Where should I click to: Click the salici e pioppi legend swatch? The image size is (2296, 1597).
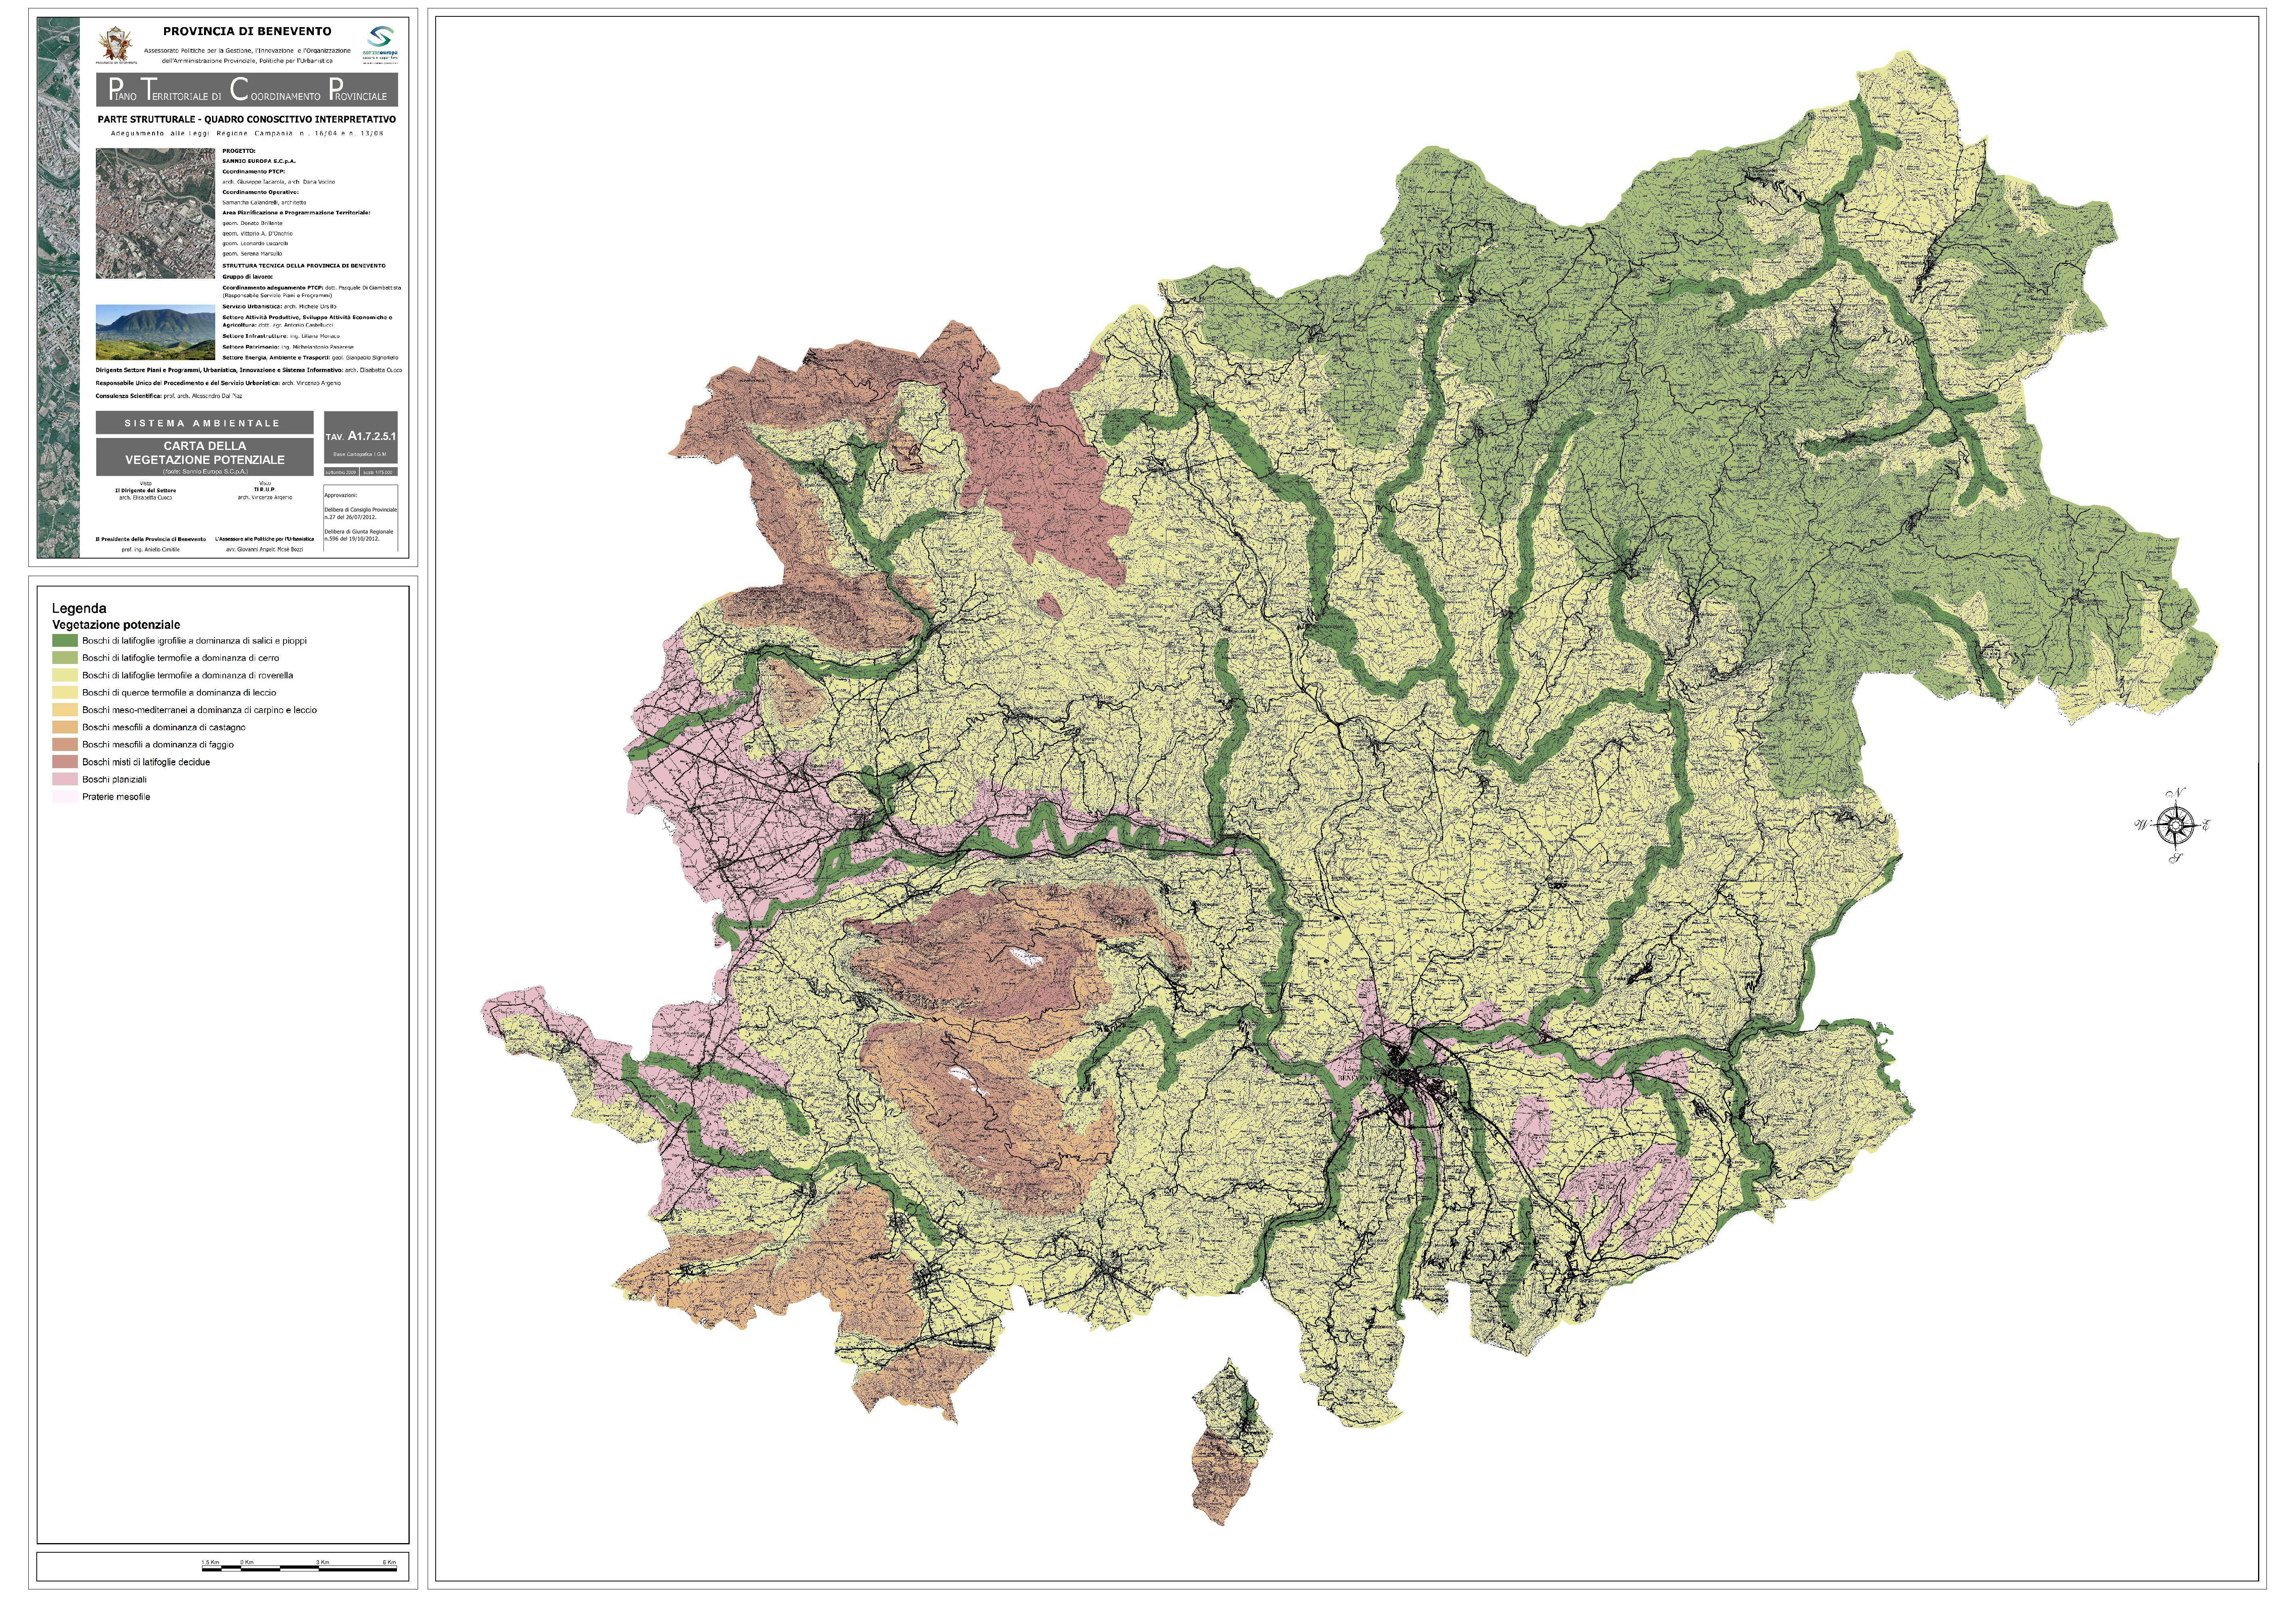point(65,641)
